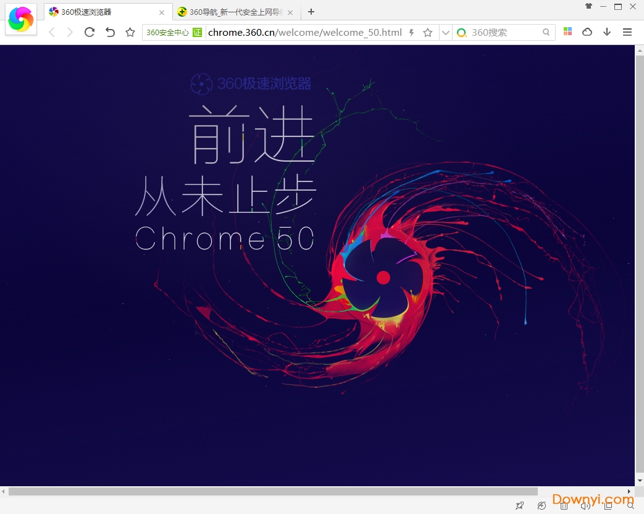Reload the page with the refresh icon
Image resolution: width=644 pixels, height=514 pixels.
point(89,31)
